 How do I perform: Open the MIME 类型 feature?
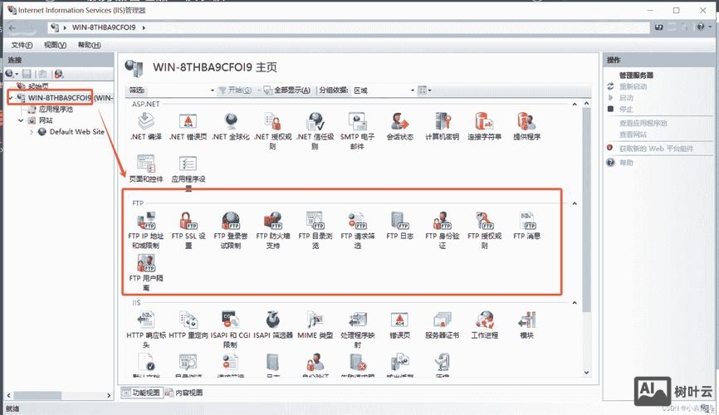click(x=315, y=325)
